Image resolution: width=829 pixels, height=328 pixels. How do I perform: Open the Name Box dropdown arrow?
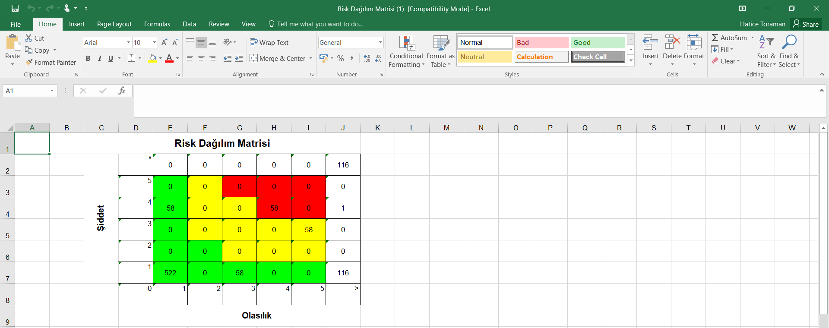click(x=52, y=91)
